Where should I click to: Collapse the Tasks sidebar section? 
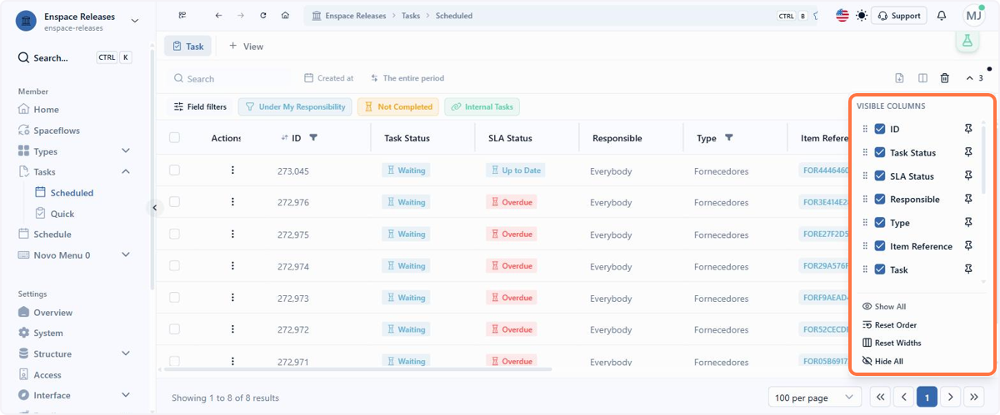coord(126,172)
